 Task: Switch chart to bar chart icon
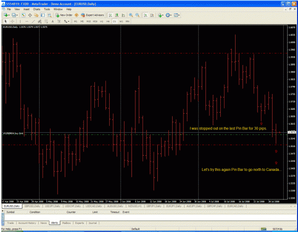click(110, 15)
